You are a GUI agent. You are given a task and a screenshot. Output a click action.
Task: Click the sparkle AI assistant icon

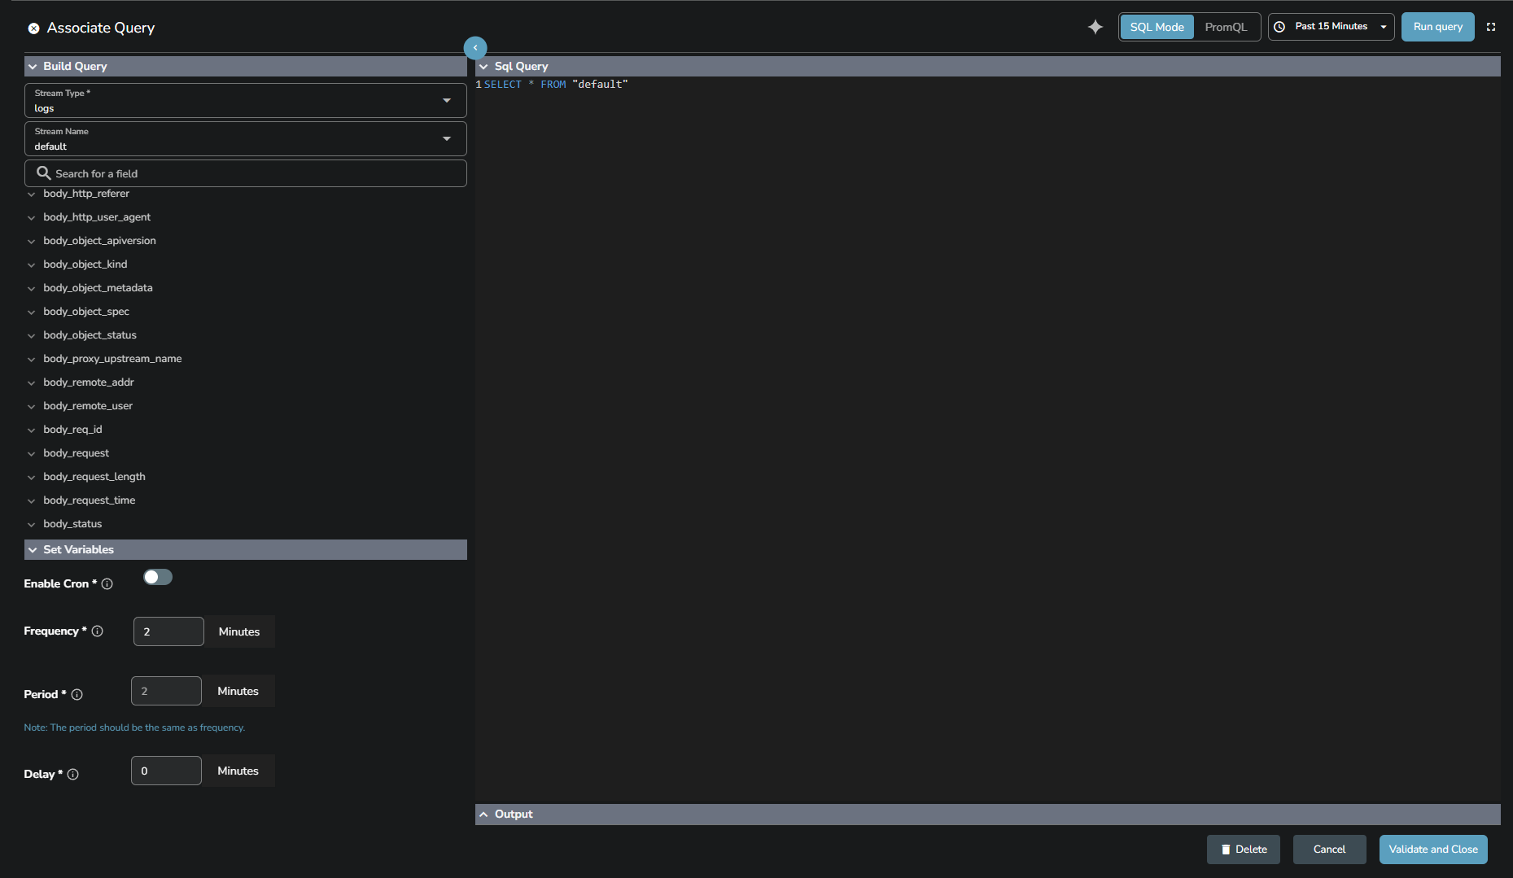tap(1095, 27)
